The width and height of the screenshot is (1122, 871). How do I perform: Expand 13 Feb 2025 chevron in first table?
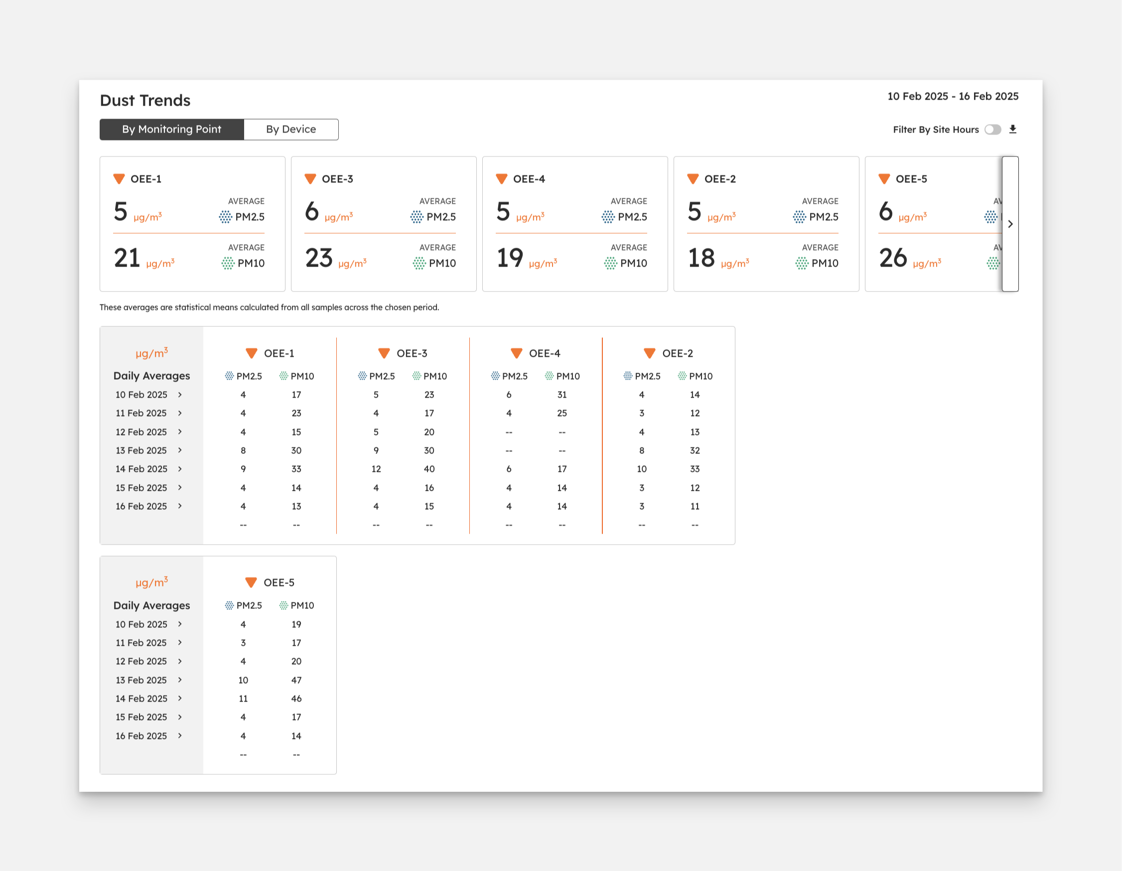[180, 450]
